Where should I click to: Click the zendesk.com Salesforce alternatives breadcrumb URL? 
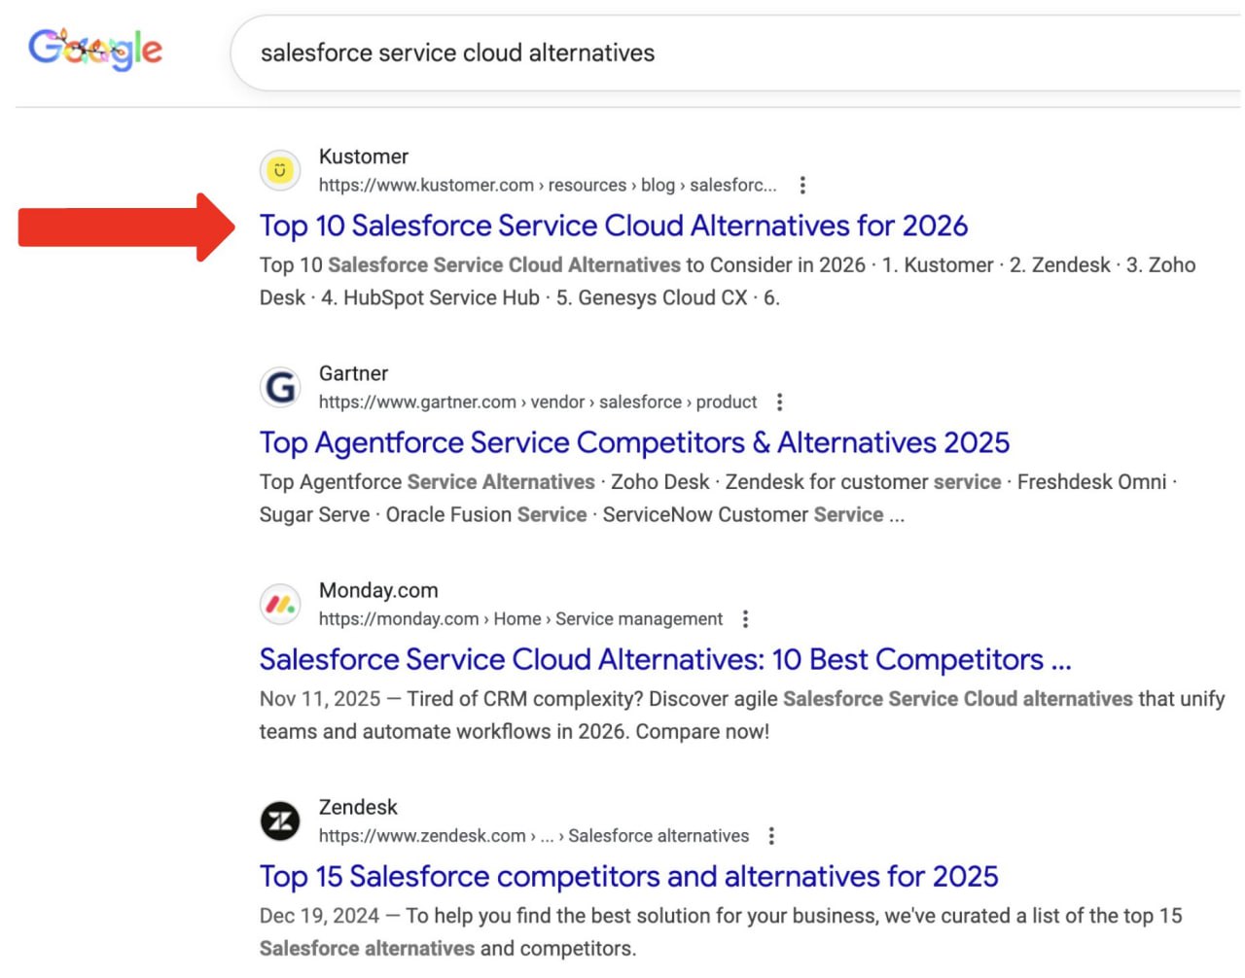point(533,836)
